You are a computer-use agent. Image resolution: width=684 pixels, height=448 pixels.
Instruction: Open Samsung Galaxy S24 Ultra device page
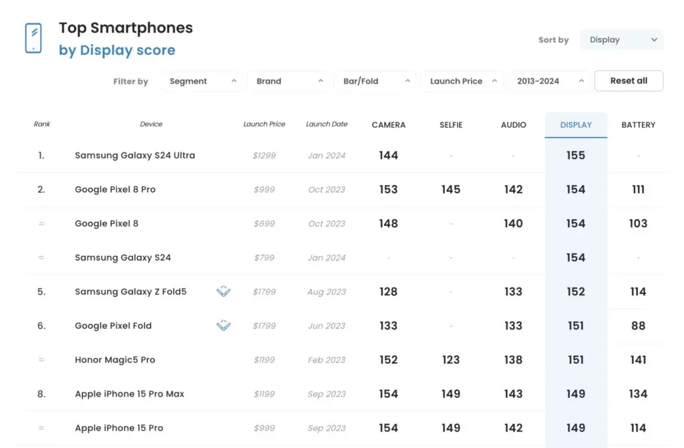click(x=135, y=155)
